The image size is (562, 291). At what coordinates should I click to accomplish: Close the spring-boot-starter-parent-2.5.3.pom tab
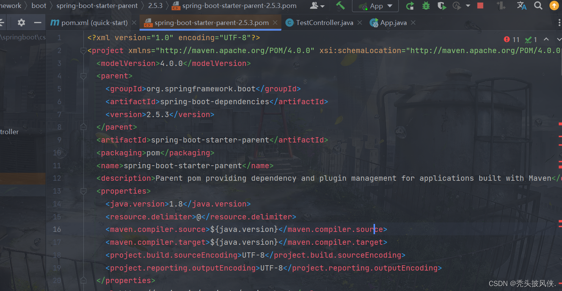(x=275, y=23)
